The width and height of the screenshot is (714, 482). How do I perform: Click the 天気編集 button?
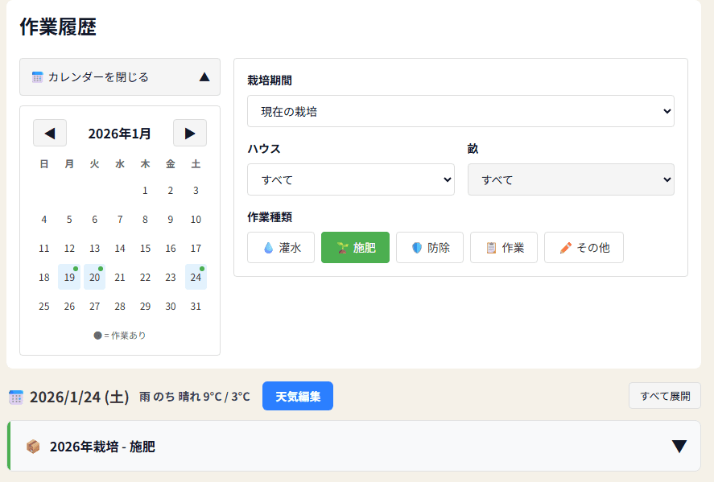(x=297, y=395)
